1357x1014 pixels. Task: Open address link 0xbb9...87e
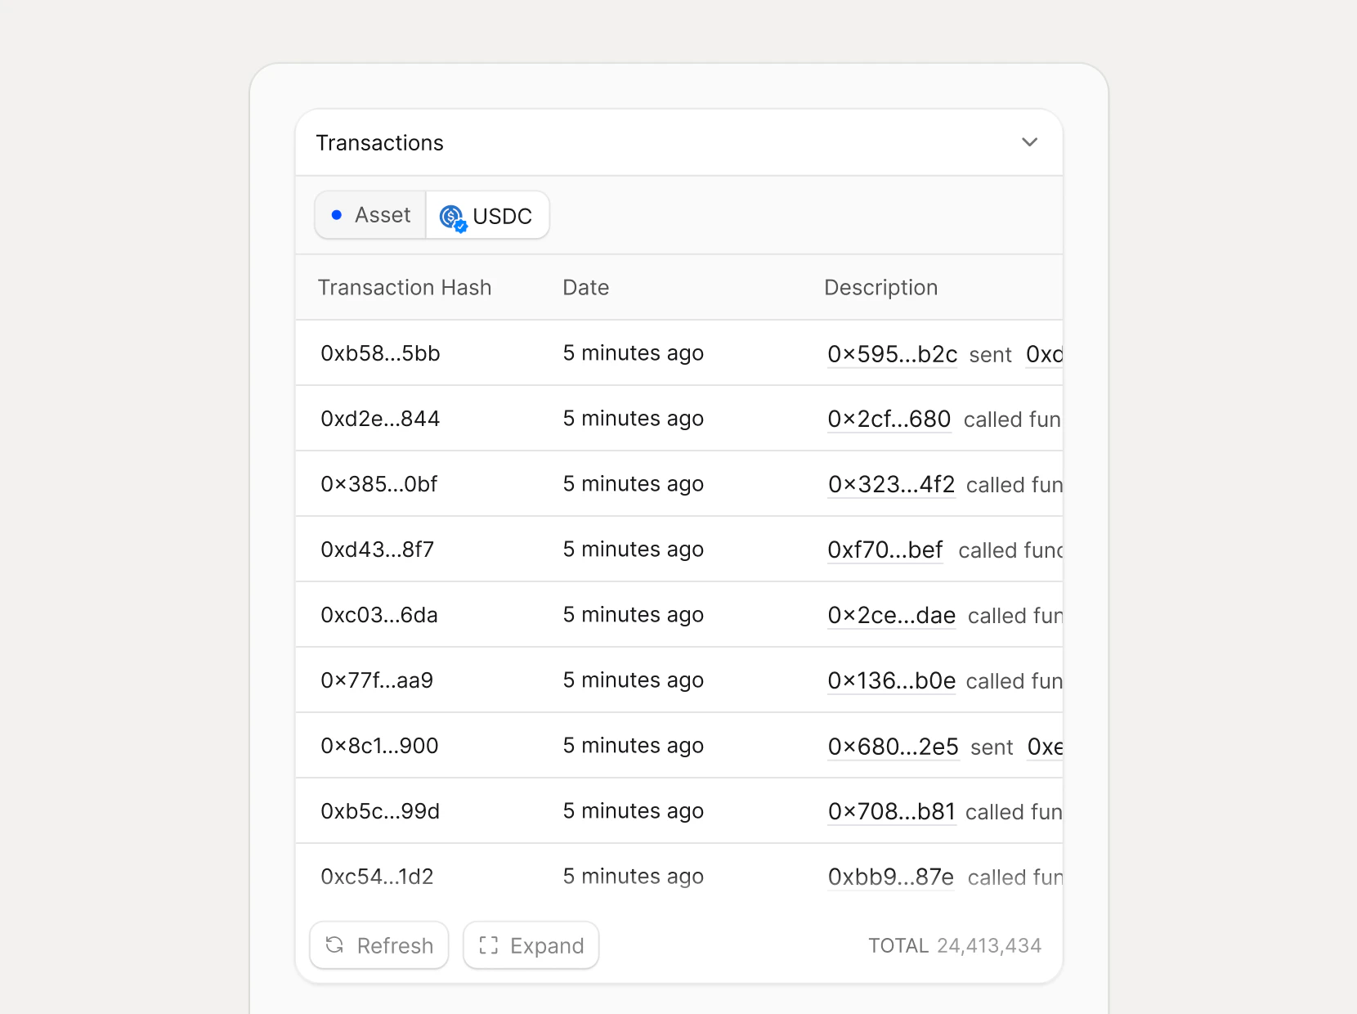point(890,877)
